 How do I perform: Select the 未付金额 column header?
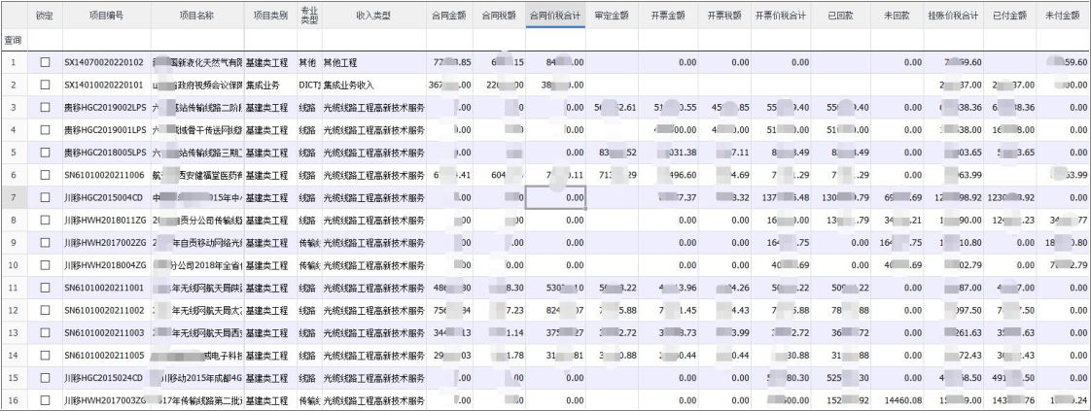point(1063,16)
